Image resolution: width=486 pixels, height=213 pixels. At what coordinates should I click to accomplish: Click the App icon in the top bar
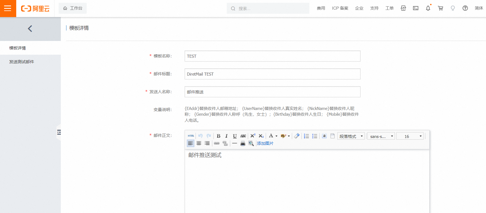[x=403, y=8]
